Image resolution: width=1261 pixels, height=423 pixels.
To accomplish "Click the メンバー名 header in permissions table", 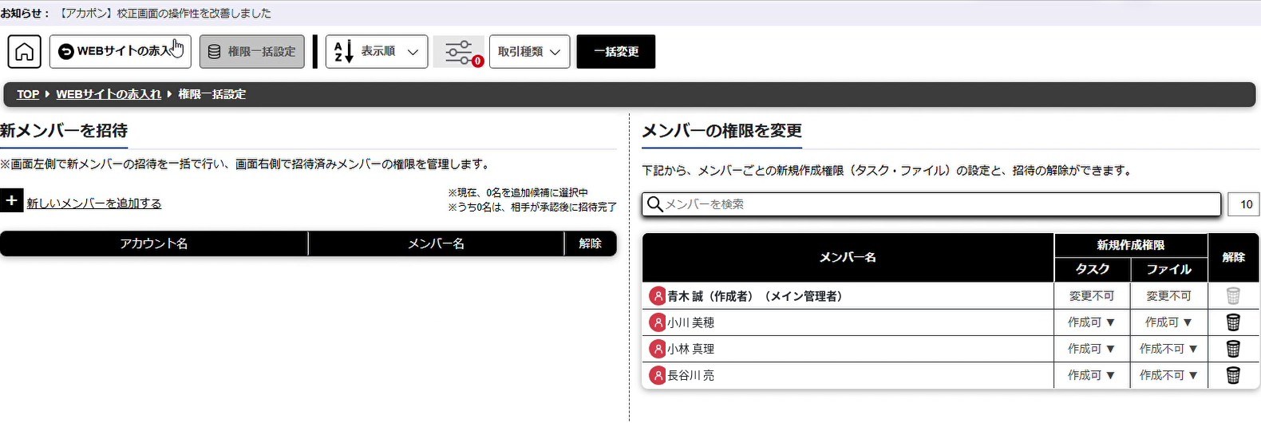I will click(848, 257).
